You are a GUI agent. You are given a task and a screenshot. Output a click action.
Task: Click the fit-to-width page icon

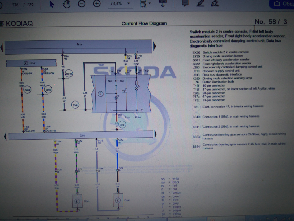point(143,4)
